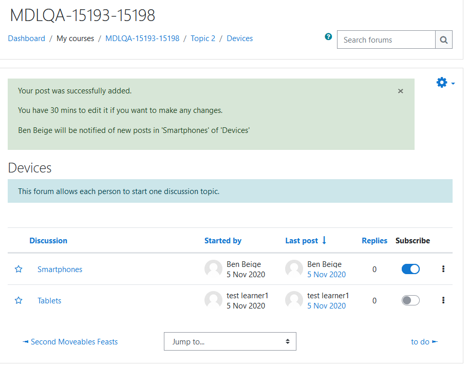Open Devices breadcrumb link
Screen dimensions: 468x366
(240, 38)
